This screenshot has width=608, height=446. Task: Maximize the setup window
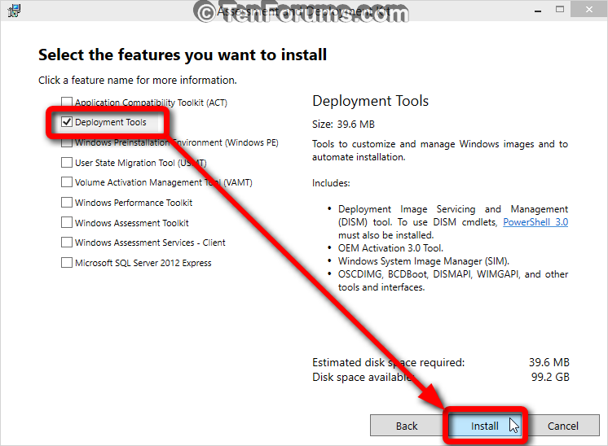click(560, 9)
